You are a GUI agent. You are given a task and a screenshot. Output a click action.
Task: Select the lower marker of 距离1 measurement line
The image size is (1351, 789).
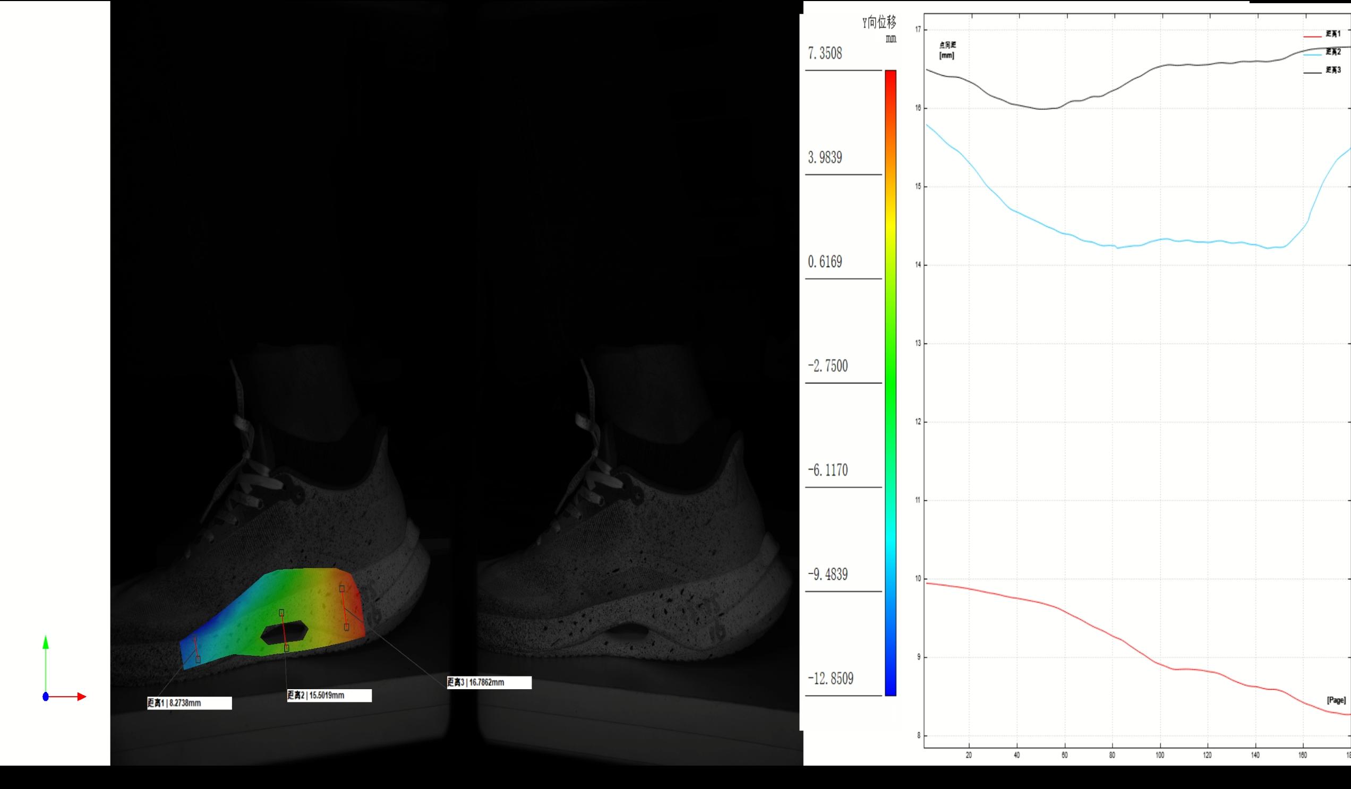pyautogui.click(x=198, y=660)
